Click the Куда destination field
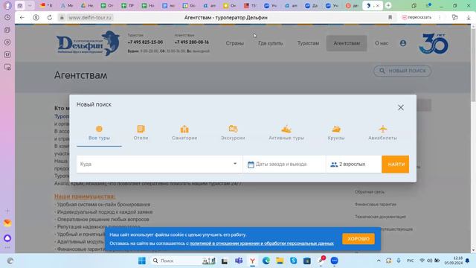Screen dimensions: 476x268 pos(159,164)
